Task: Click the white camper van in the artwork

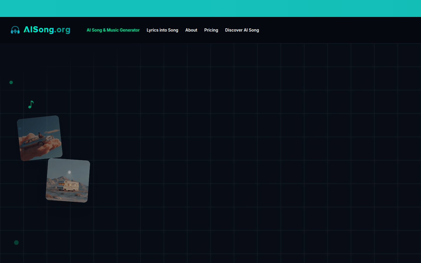Action: point(68,186)
